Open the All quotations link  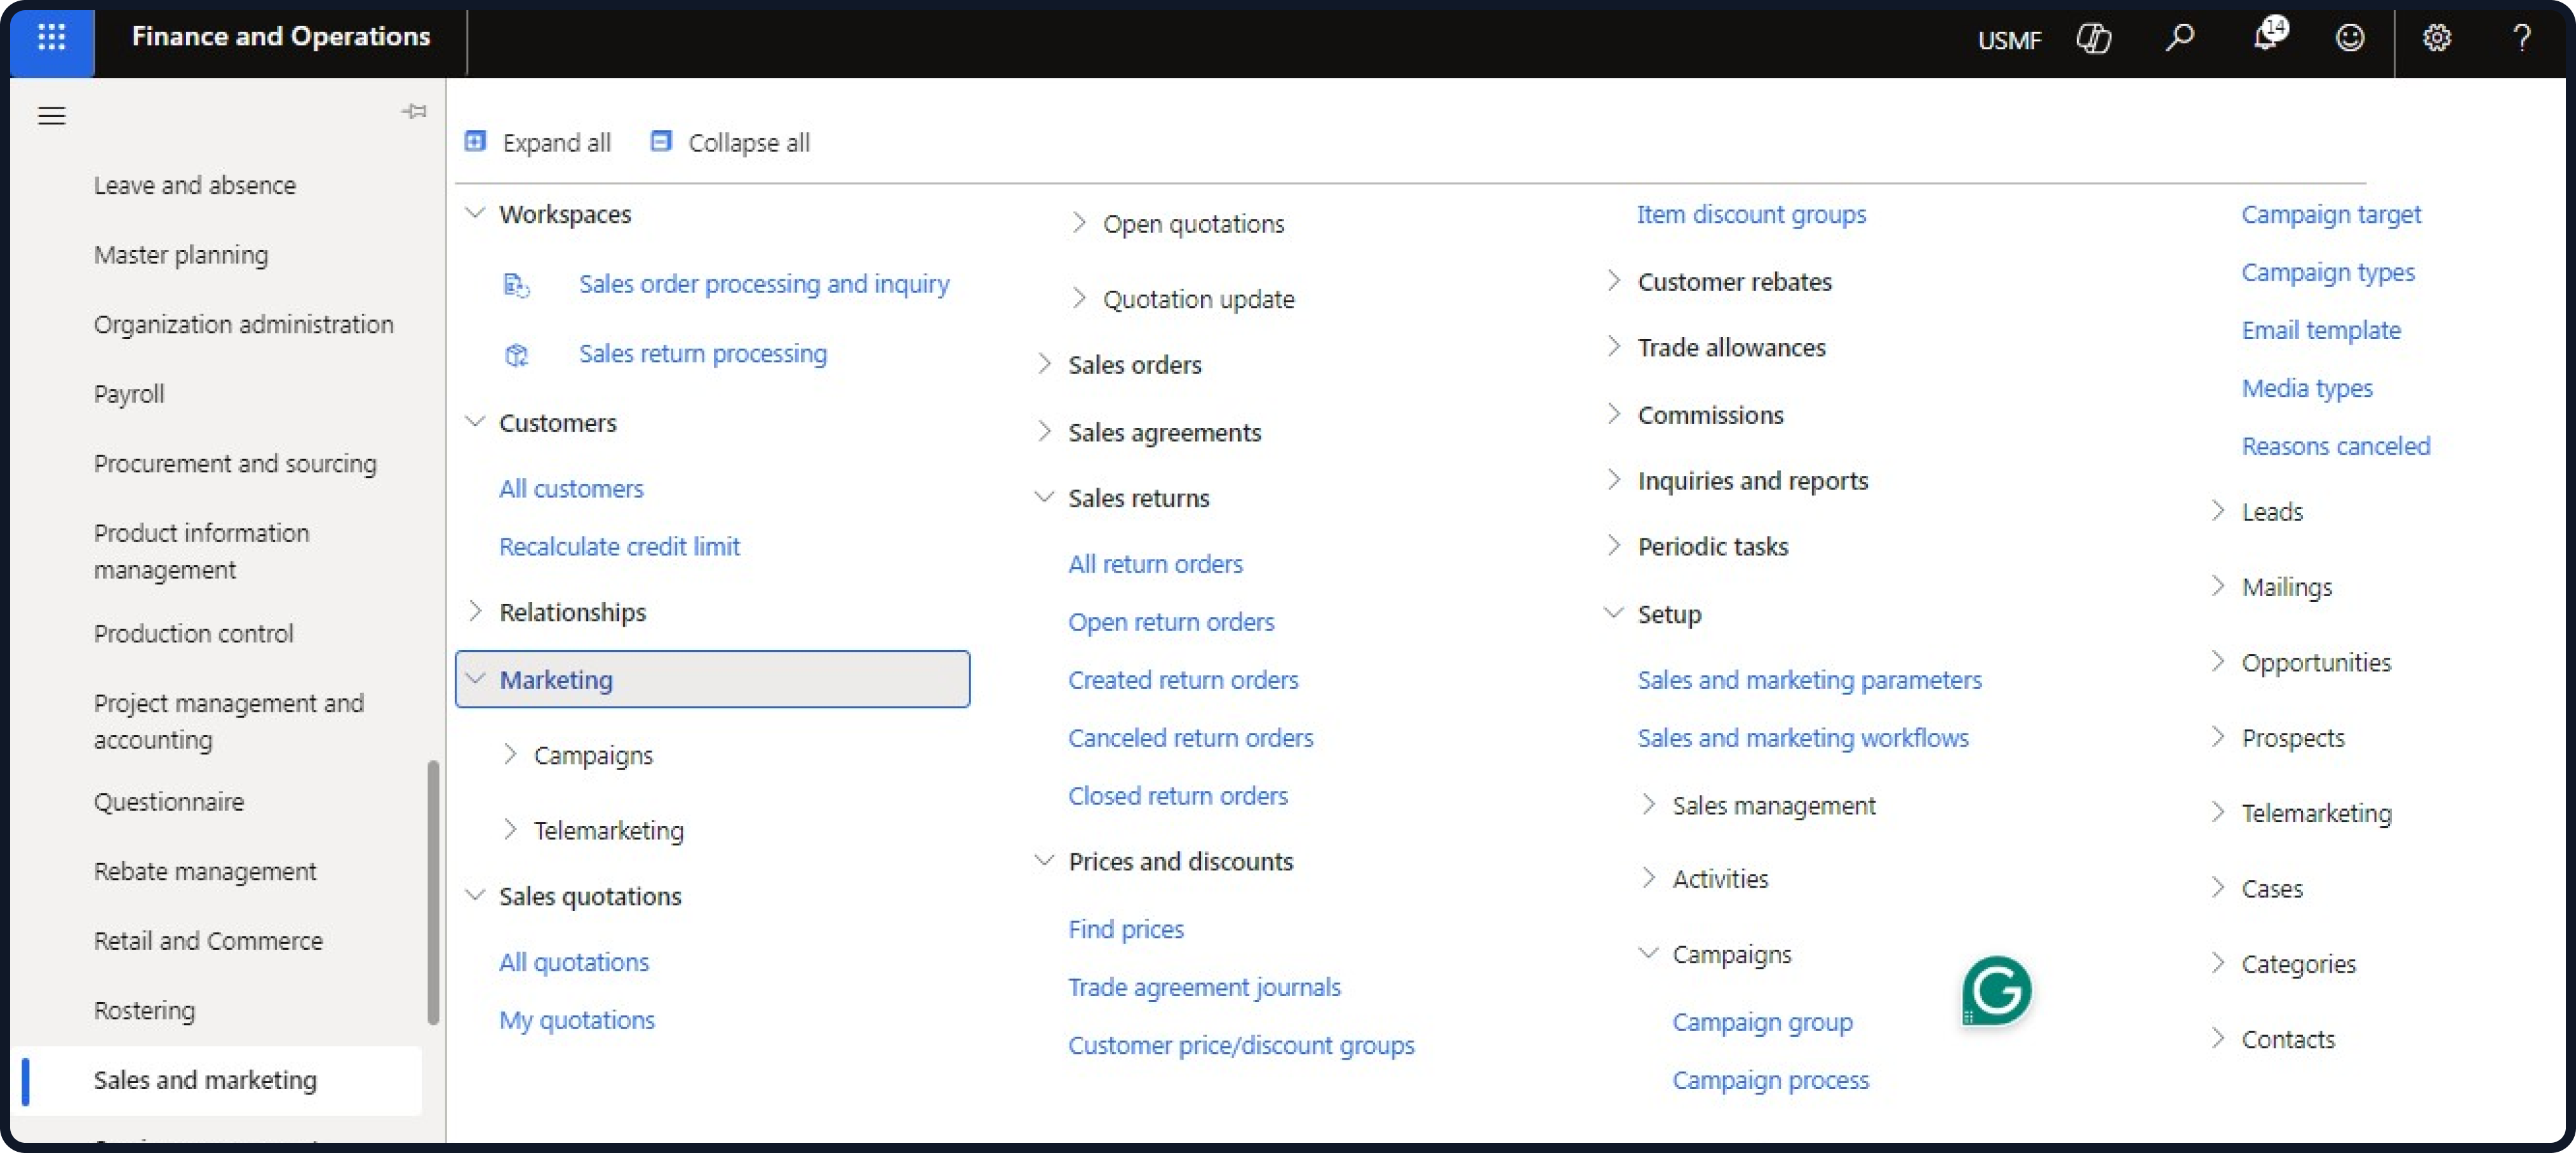[x=573, y=962]
